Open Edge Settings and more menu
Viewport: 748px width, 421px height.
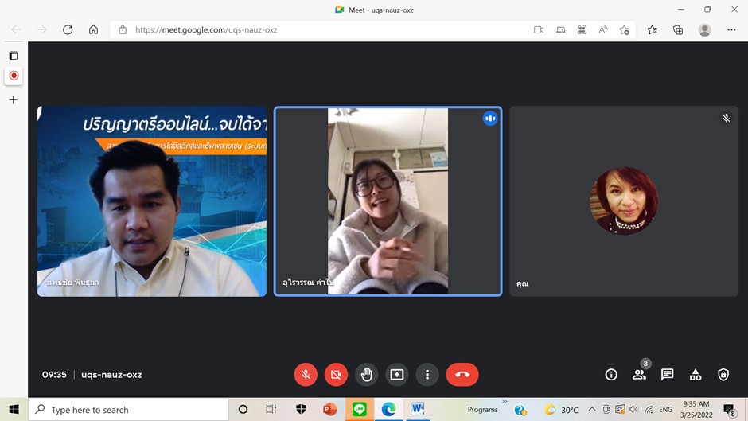[x=731, y=30]
